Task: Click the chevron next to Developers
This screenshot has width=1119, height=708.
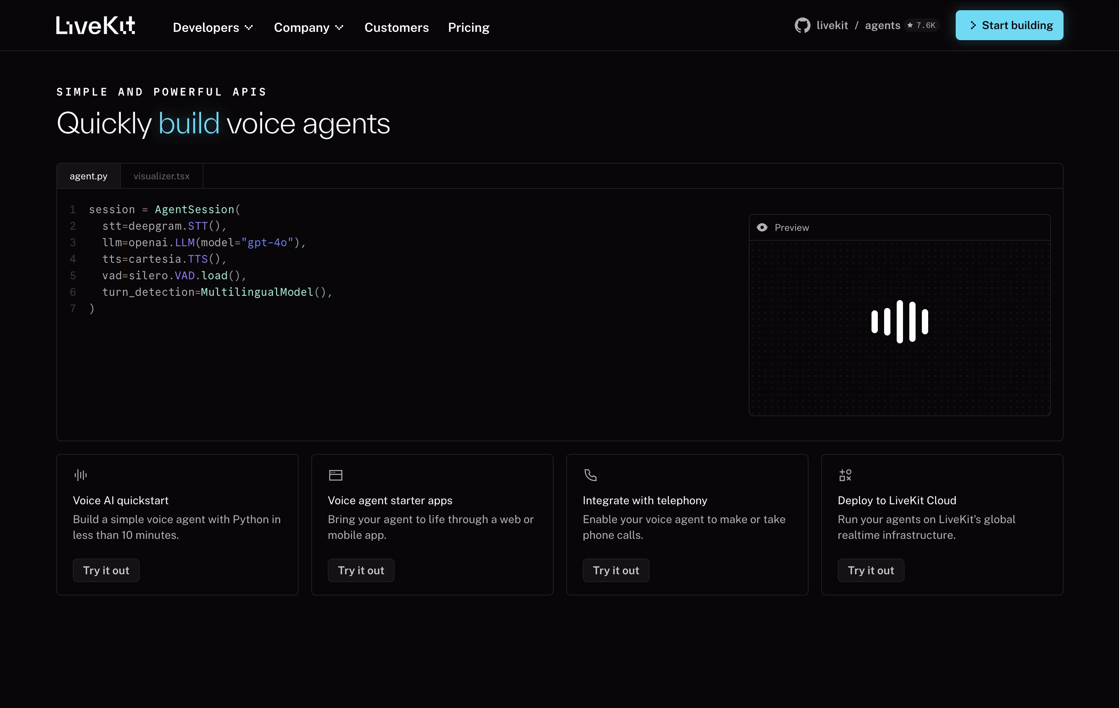Action: point(249,28)
